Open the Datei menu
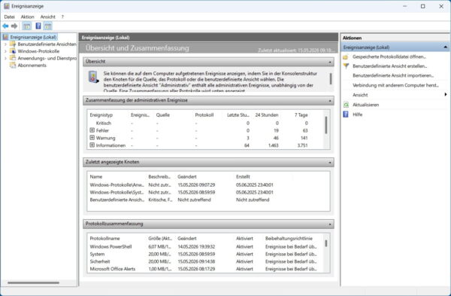Image resolution: width=451 pixels, height=296 pixels. (10, 17)
